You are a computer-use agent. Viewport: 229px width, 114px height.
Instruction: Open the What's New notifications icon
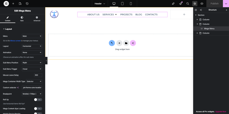click(x=181, y=4)
